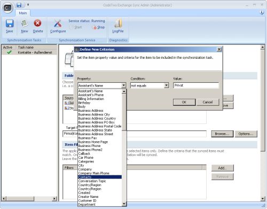This screenshot has width=267, height=209.
Task: Click the task list scroll right arrow
Action: coord(54,198)
